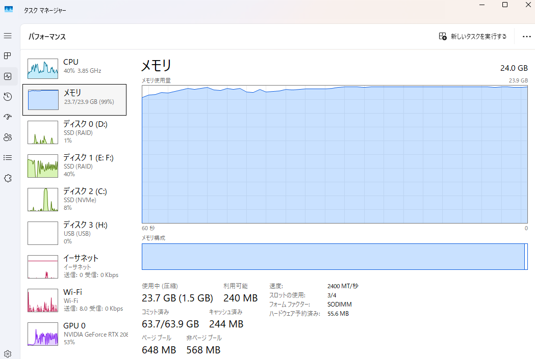Click the 63.7/63.9 GB committed value
The width and height of the screenshot is (535, 359).
[170, 324]
